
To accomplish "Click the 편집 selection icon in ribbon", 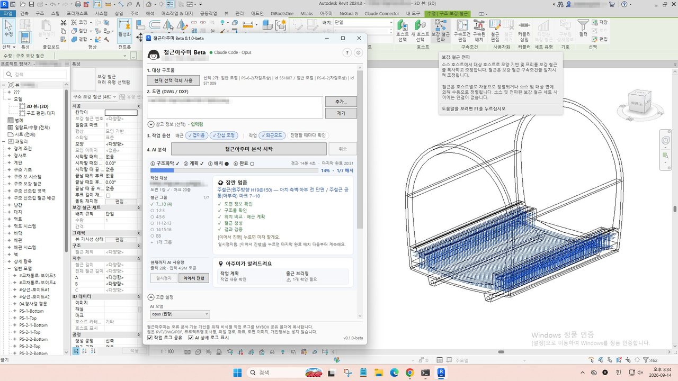I will coord(600,39).
